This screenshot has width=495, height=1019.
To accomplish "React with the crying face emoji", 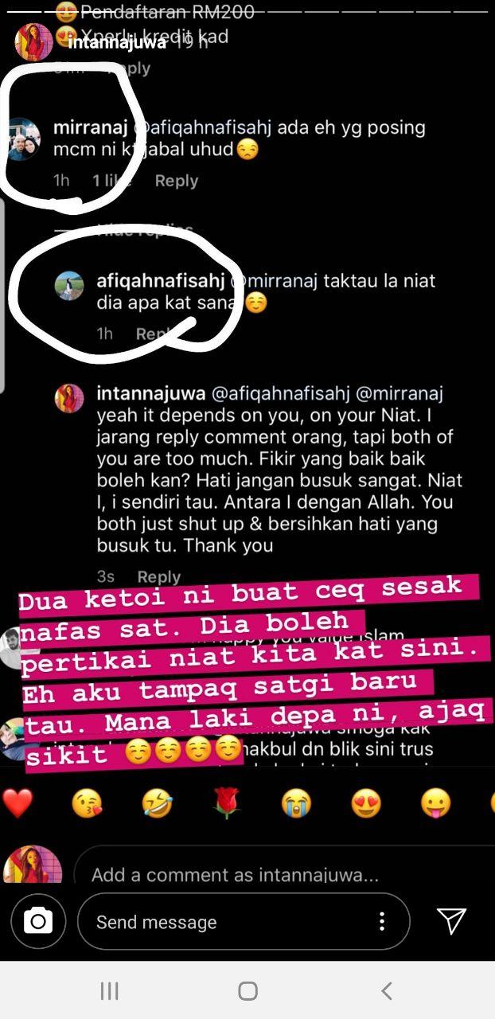I will click(x=296, y=804).
